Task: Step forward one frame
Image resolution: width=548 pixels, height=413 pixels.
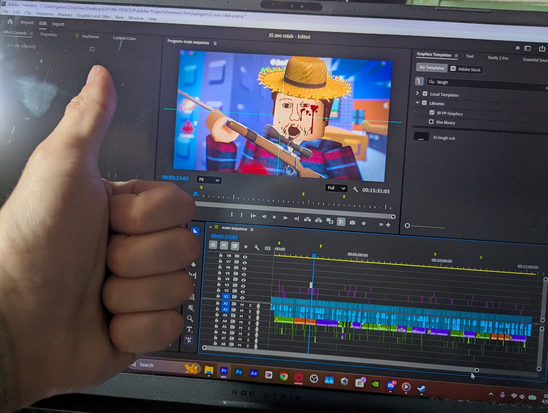Action: pyautogui.click(x=285, y=218)
